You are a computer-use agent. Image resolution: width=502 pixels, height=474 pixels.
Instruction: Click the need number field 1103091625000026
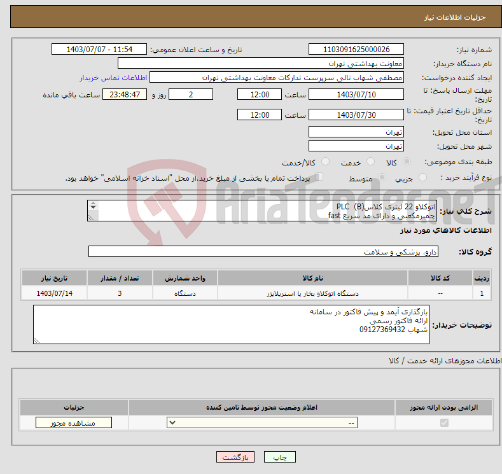pyautogui.click(x=356, y=49)
